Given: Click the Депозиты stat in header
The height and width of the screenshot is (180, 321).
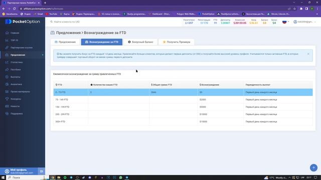Looking at the screenshot, I should click(x=225, y=21).
